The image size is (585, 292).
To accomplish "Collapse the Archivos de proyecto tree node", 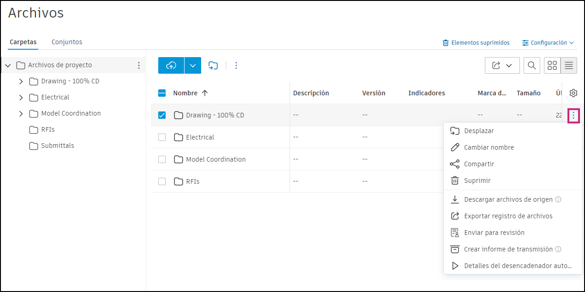I will click(x=8, y=65).
